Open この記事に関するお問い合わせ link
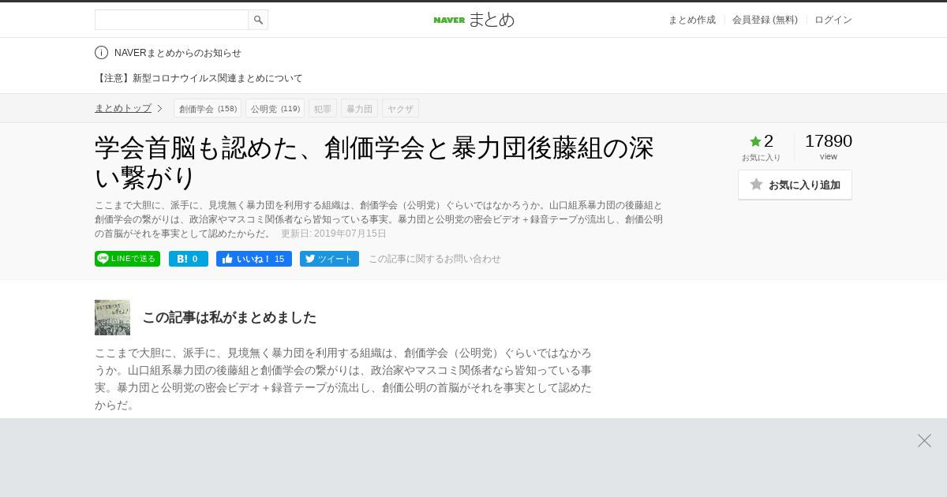Image resolution: width=947 pixels, height=497 pixels. (435, 259)
